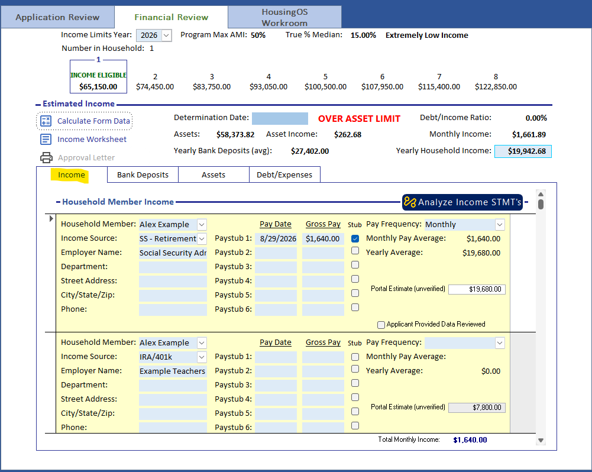Check the Paystub 2 stub checkbox for SS - Retirement
This screenshot has width=592, height=472.
point(355,251)
